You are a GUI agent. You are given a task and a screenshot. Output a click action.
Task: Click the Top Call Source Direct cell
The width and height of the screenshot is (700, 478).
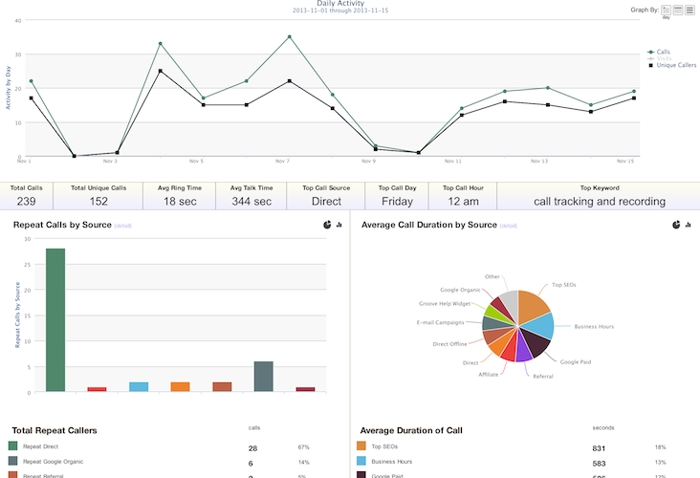pos(326,195)
